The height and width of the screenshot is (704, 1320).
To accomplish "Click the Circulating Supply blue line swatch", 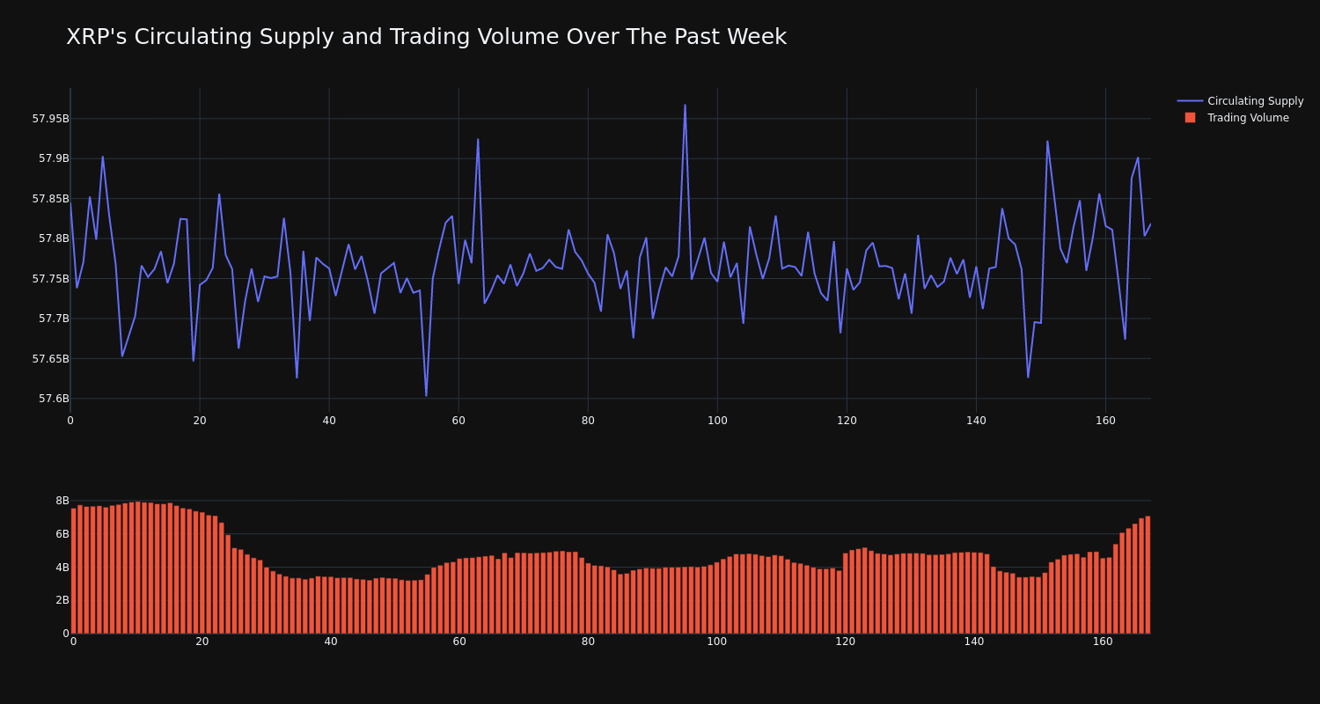I will pos(1190,101).
